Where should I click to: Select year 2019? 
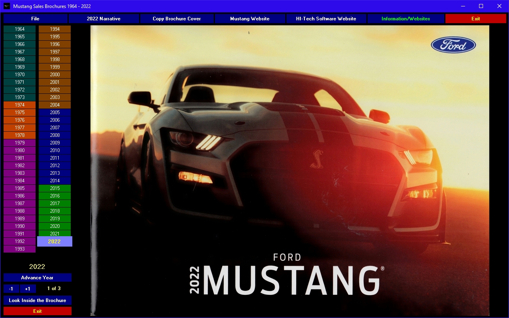pos(55,219)
